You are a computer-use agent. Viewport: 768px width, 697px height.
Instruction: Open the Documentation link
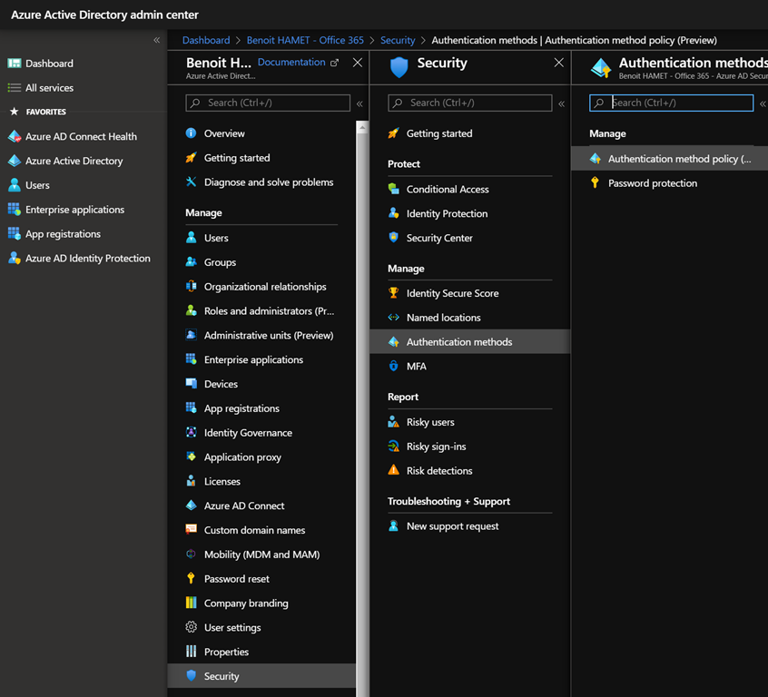click(x=291, y=63)
